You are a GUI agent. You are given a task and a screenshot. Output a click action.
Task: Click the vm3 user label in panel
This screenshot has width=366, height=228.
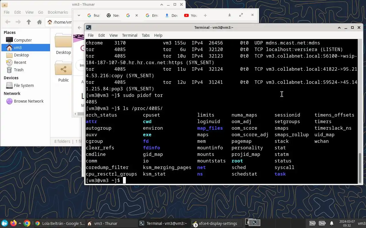click(362, 223)
